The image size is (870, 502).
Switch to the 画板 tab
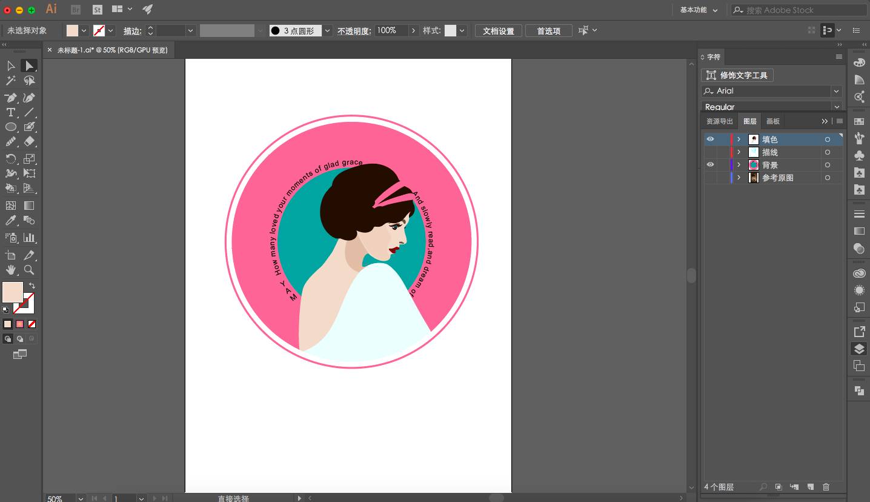point(773,121)
